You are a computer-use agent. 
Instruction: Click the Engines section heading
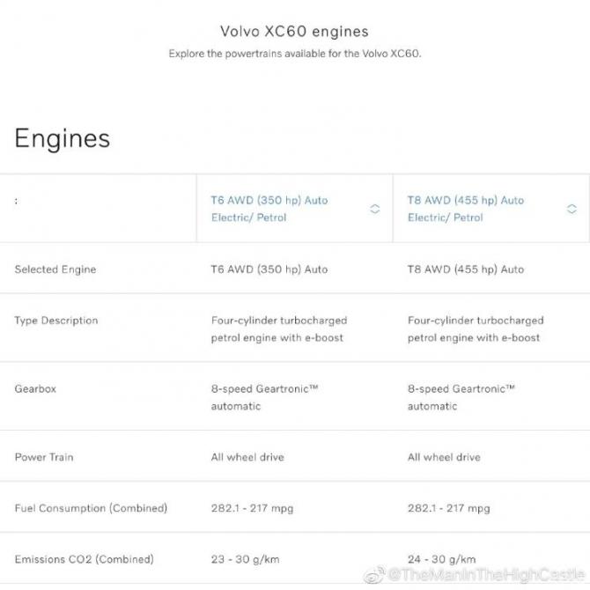pyautogui.click(x=63, y=138)
